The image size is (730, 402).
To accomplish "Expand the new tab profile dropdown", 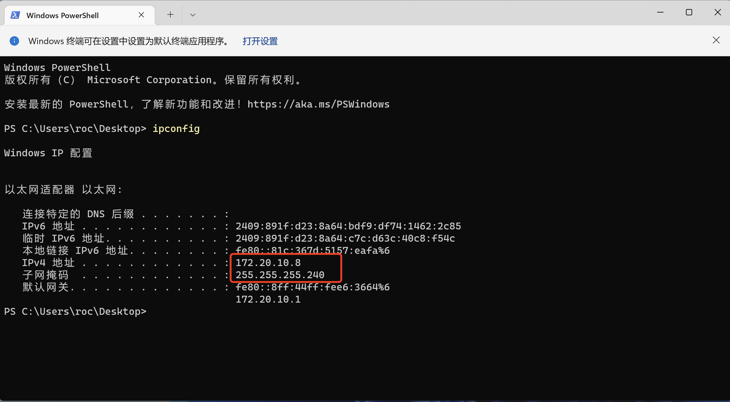I will pos(193,15).
